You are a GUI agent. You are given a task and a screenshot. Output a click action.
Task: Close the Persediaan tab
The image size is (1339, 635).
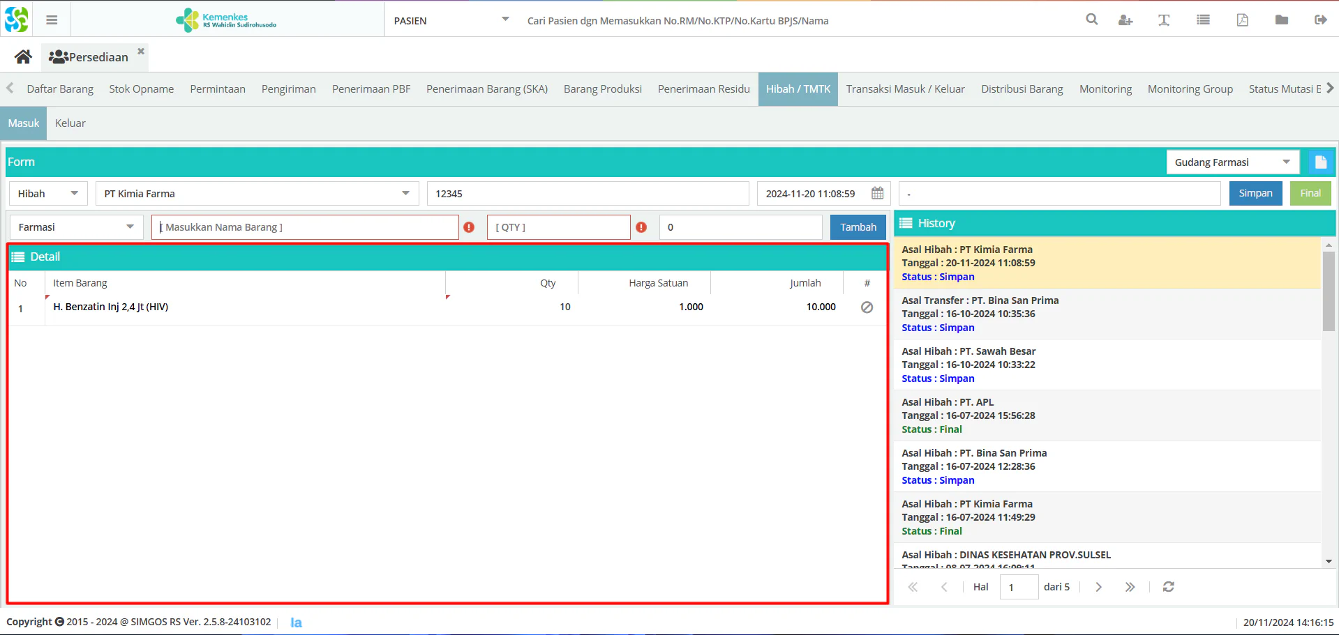[141, 51]
